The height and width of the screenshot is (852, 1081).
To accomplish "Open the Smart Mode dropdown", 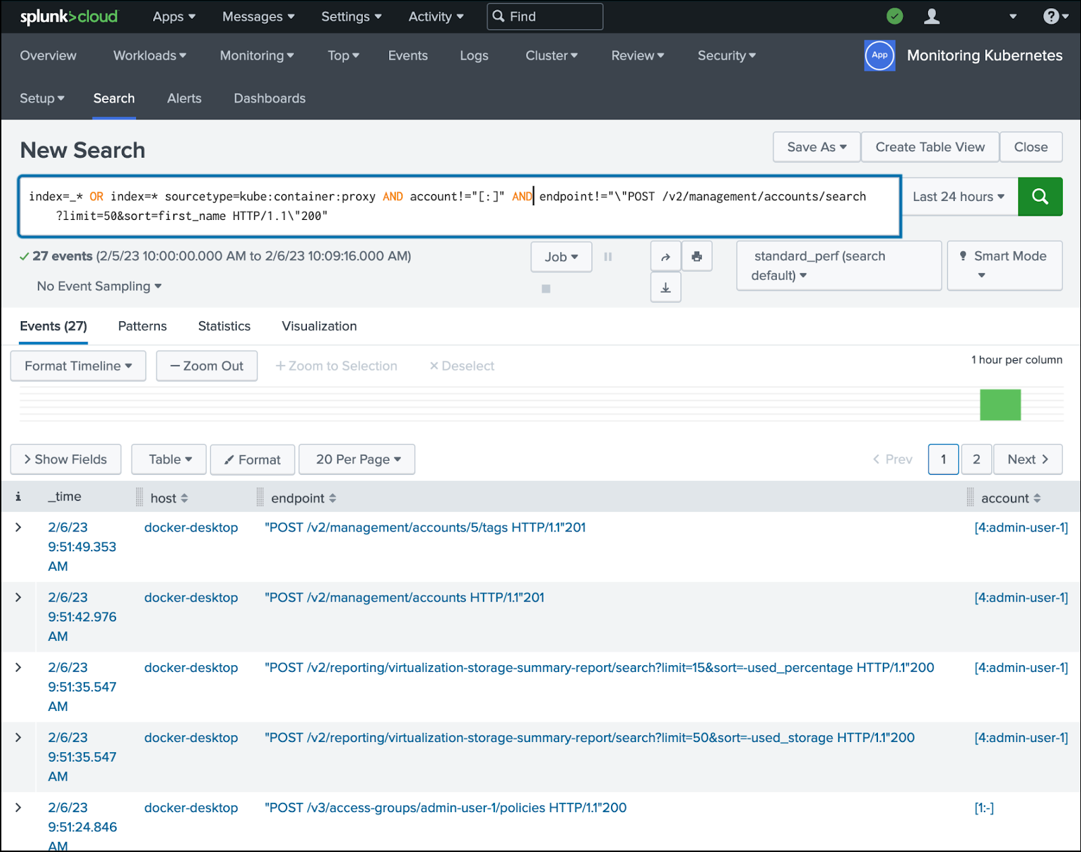I will (x=1004, y=265).
